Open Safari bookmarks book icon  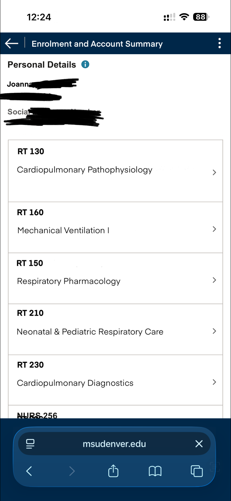point(155,471)
